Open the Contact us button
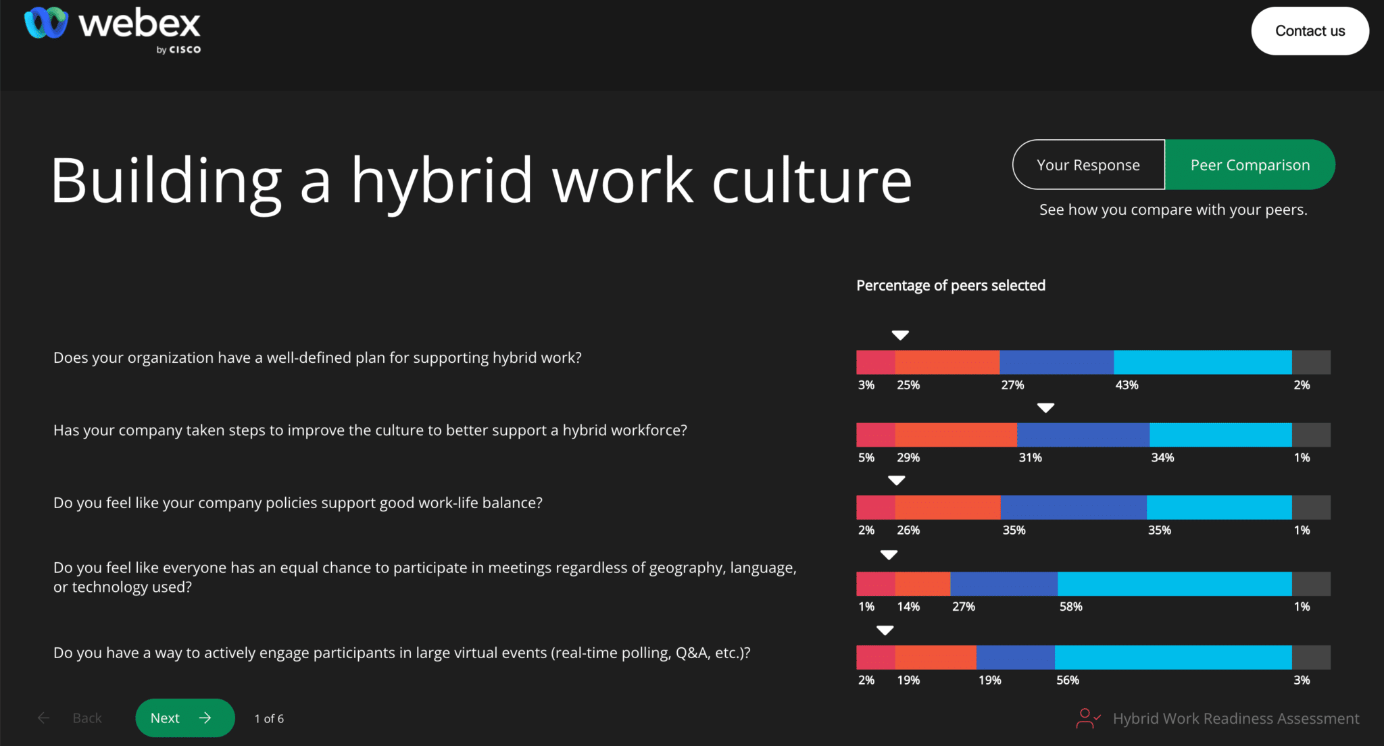This screenshot has width=1384, height=746. point(1310,31)
